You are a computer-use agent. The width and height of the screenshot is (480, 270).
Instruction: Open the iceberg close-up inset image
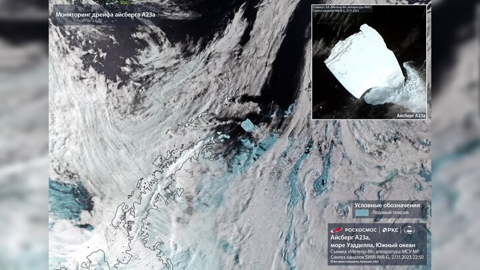coord(369,62)
